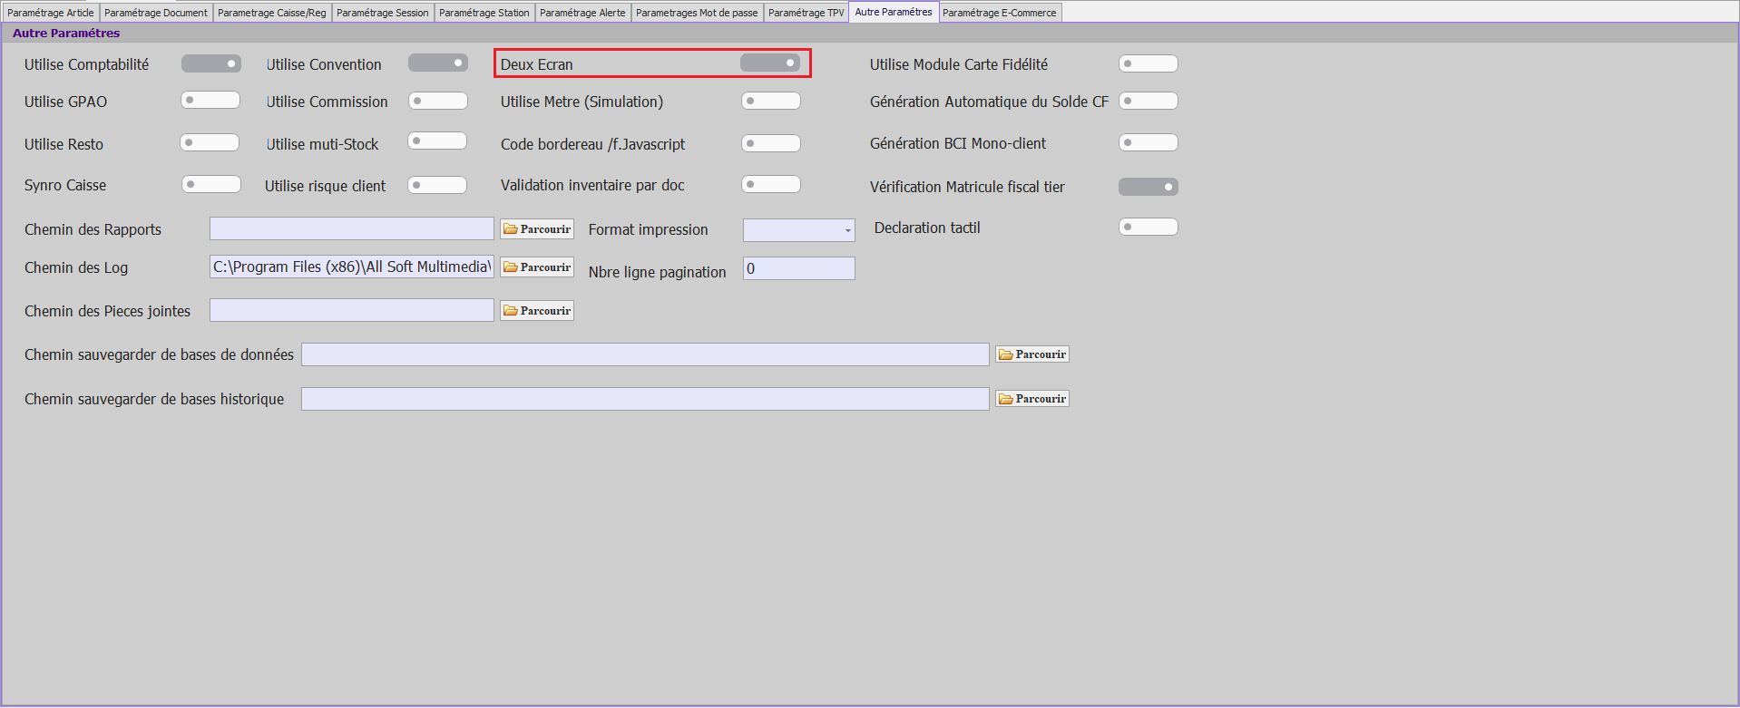
Task: Open the Paramétrage E-Commerce tab
Action: 1000,13
